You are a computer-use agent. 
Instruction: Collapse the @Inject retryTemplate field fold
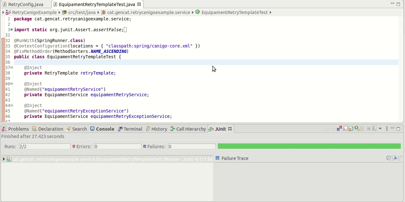click(12, 68)
